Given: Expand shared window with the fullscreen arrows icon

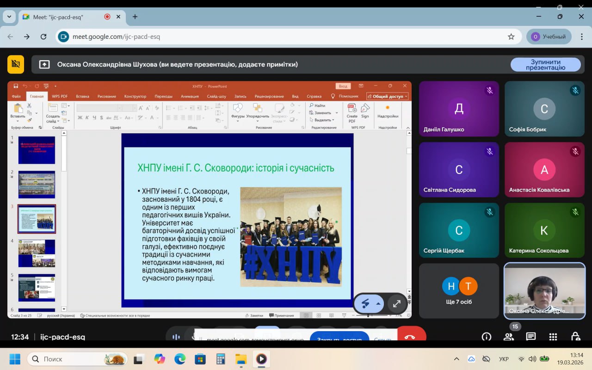Looking at the screenshot, I should 396,304.
